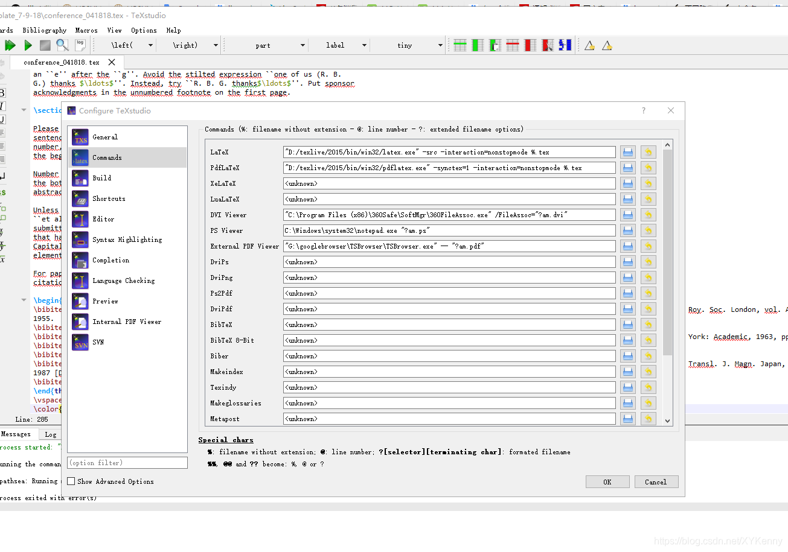The image size is (788, 552).
Task: Open Syntax Highlighting settings category
Action: click(127, 240)
